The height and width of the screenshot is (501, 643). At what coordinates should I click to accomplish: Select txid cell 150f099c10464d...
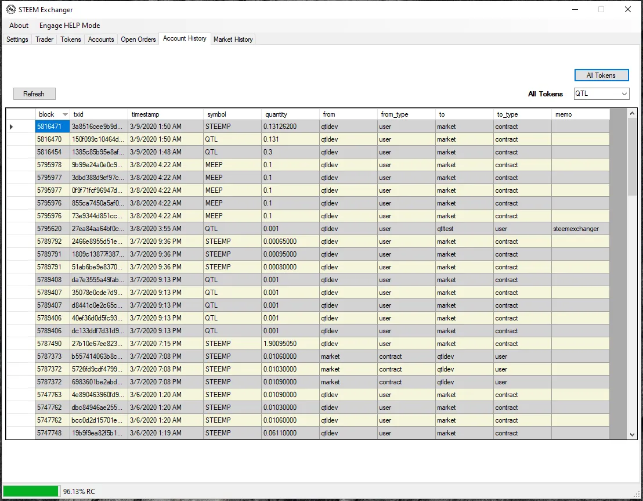99,139
